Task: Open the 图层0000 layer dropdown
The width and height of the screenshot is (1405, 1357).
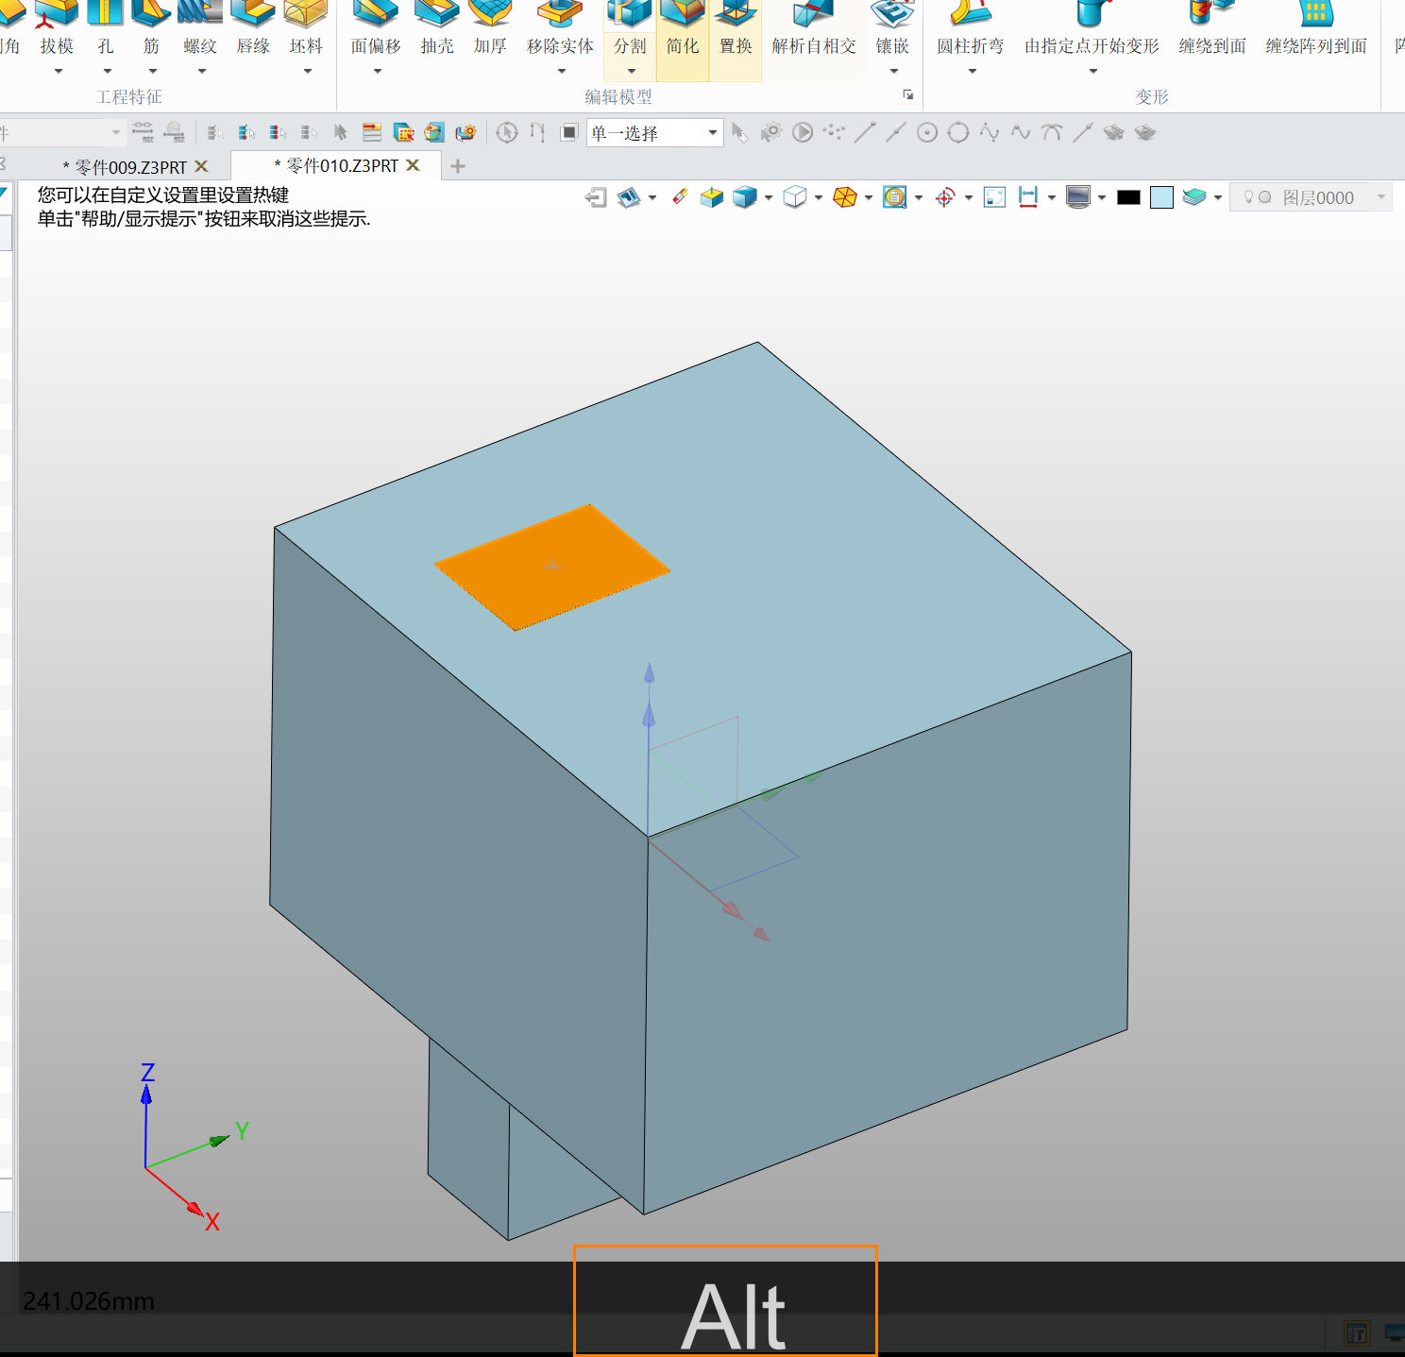Action: (x=1311, y=197)
